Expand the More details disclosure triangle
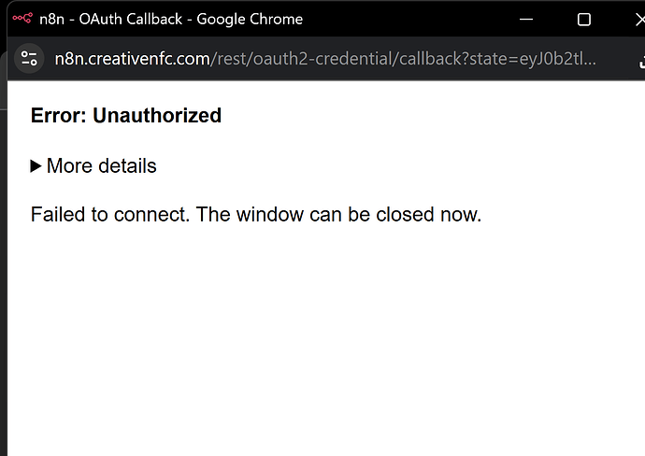Viewport: 645px width, 456px height. [x=36, y=166]
